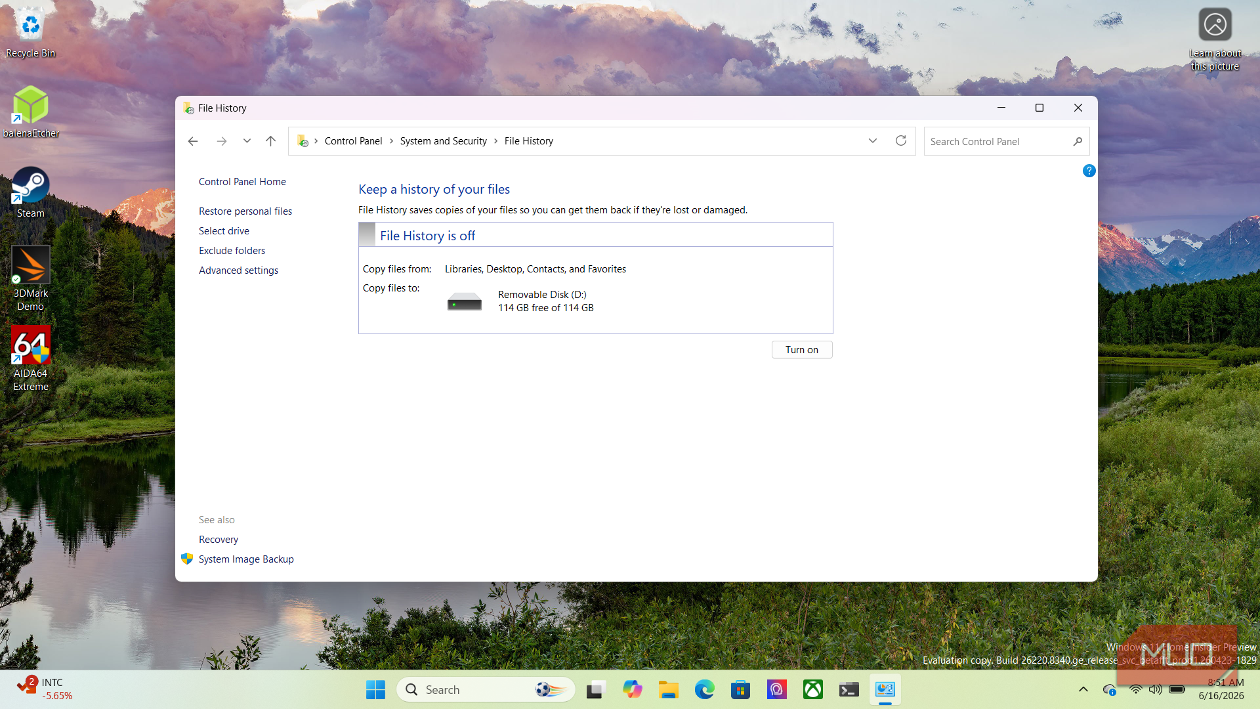
Task: Expand the chevron after Control Panel breadcrumb
Action: (391, 141)
